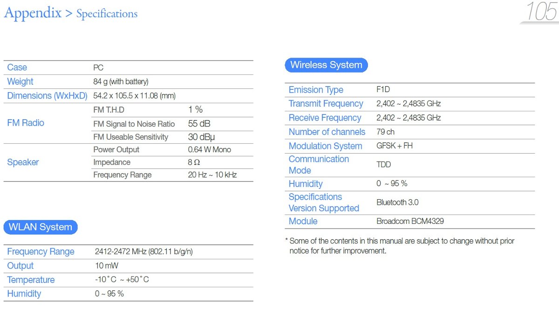Select 'Specifications Version Supported' label

(x=324, y=202)
